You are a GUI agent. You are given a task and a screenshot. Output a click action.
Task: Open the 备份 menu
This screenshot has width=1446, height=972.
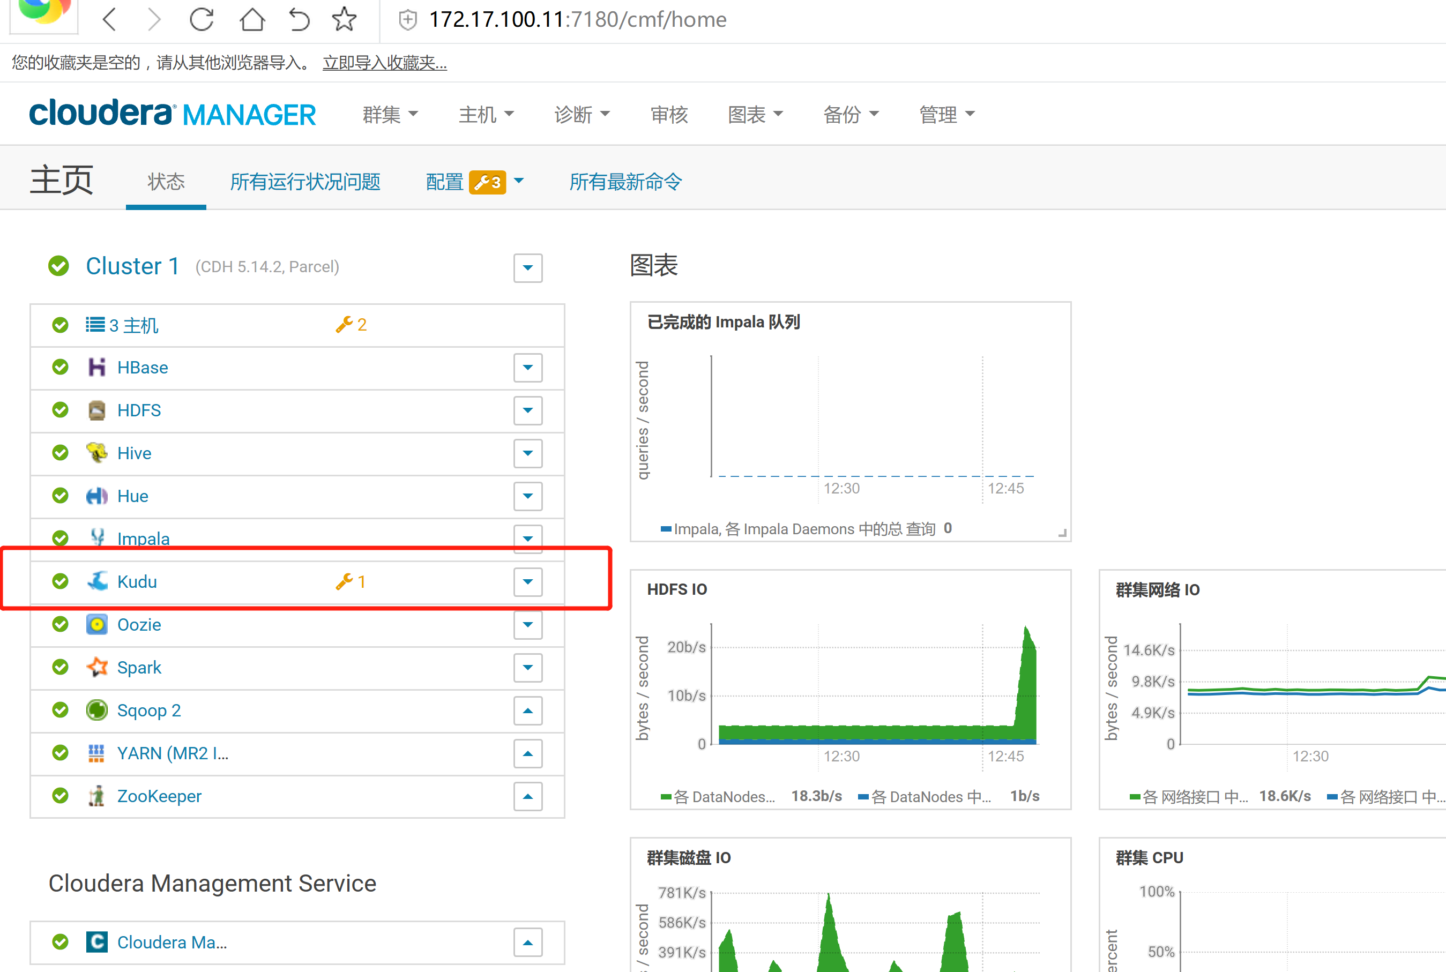tap(851, 115)
